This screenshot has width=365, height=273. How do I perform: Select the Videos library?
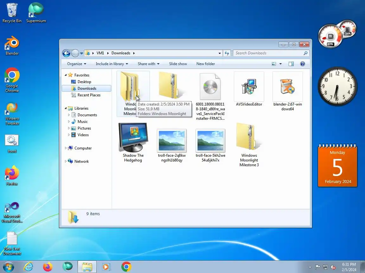(83, 135)
